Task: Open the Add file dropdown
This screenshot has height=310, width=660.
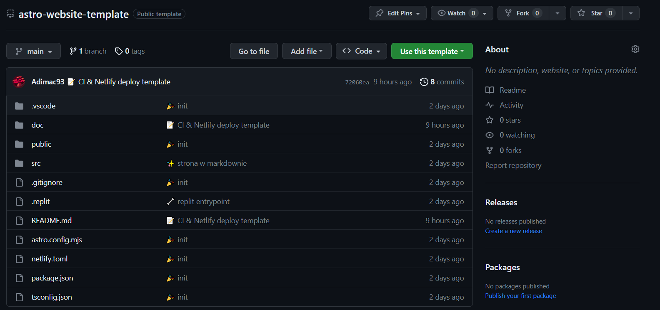Action: click(x=307, y=51)
